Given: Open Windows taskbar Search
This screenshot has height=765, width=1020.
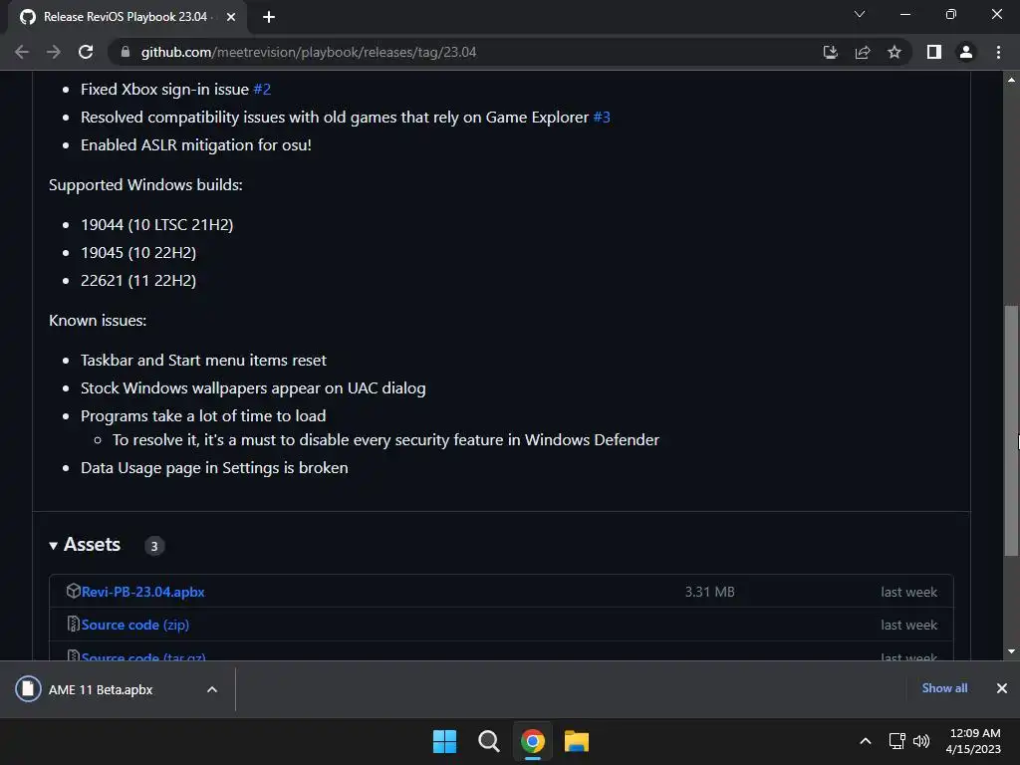Looking at the screenshot, I should coord(488,741).
